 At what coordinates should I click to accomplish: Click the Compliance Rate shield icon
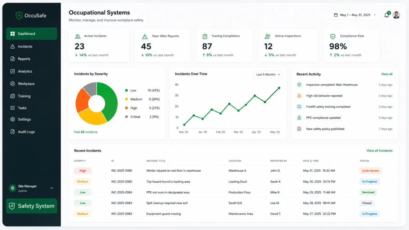(333, 36)
